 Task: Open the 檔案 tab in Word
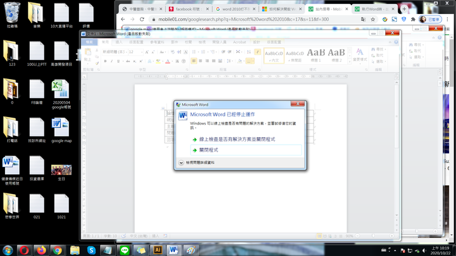[89, 42]
